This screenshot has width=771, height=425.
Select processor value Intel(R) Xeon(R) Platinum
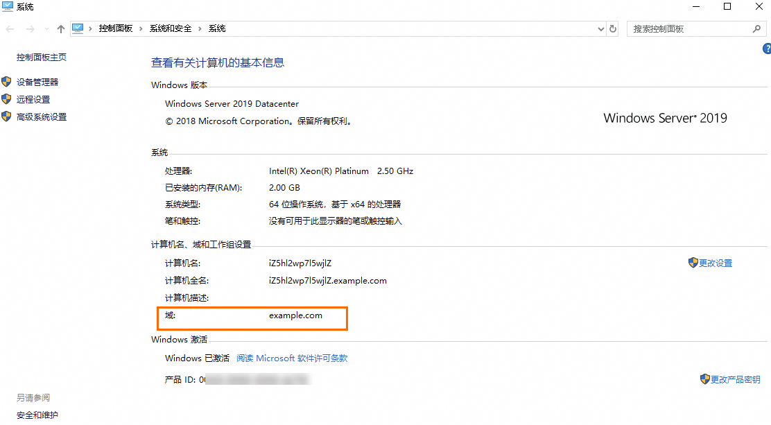[319, 171]
